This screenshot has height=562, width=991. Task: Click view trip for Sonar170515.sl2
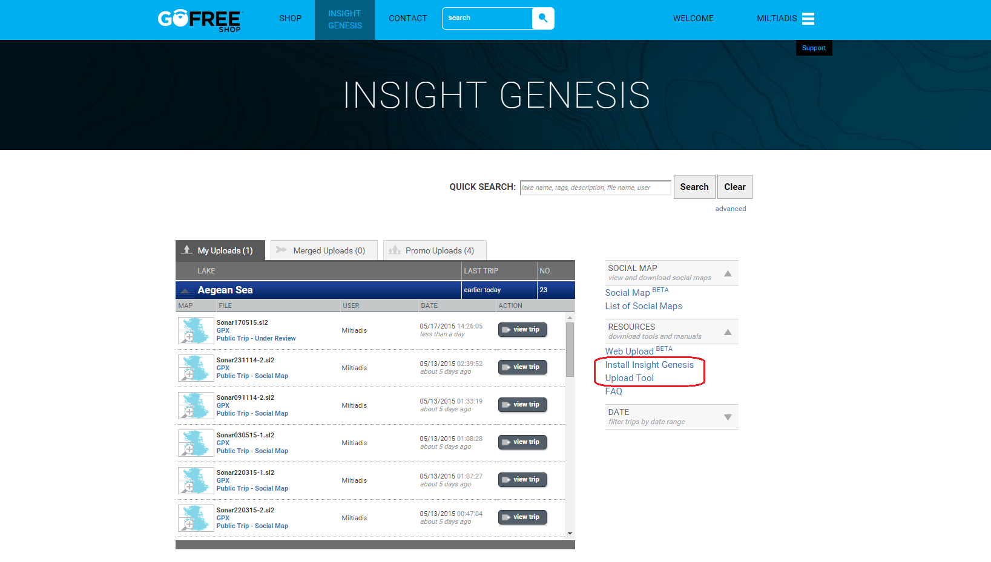522,330
